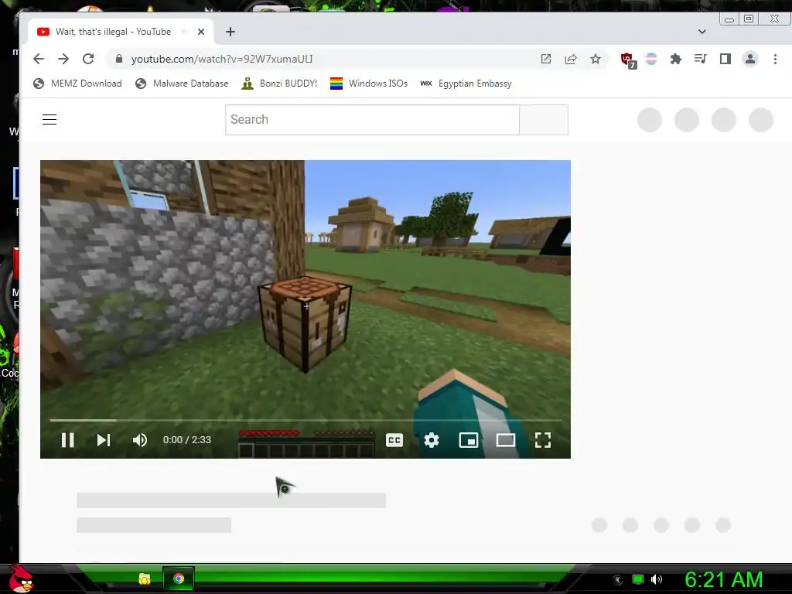Open page in app icon
Screen dimensions: 792x594
pos(546,59)
